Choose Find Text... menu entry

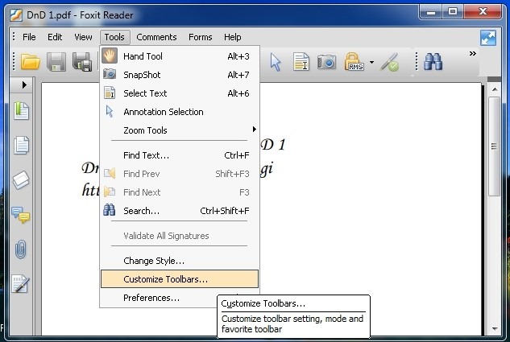[x=180, y=155]
